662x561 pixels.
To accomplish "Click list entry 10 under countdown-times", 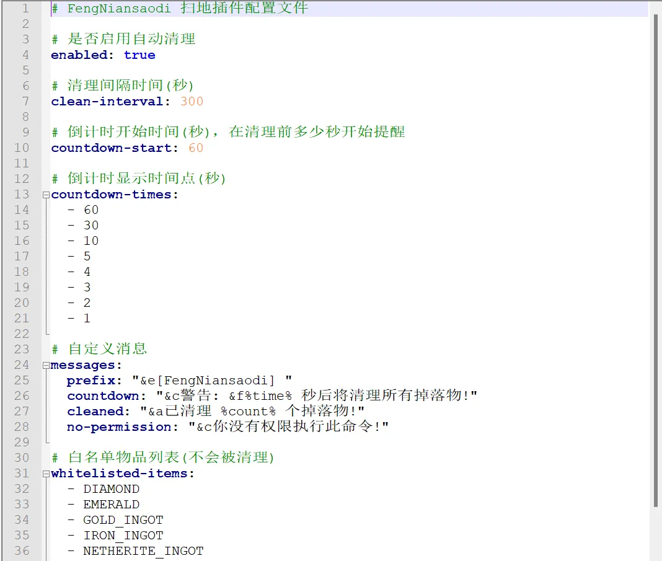I will (91, 241).
